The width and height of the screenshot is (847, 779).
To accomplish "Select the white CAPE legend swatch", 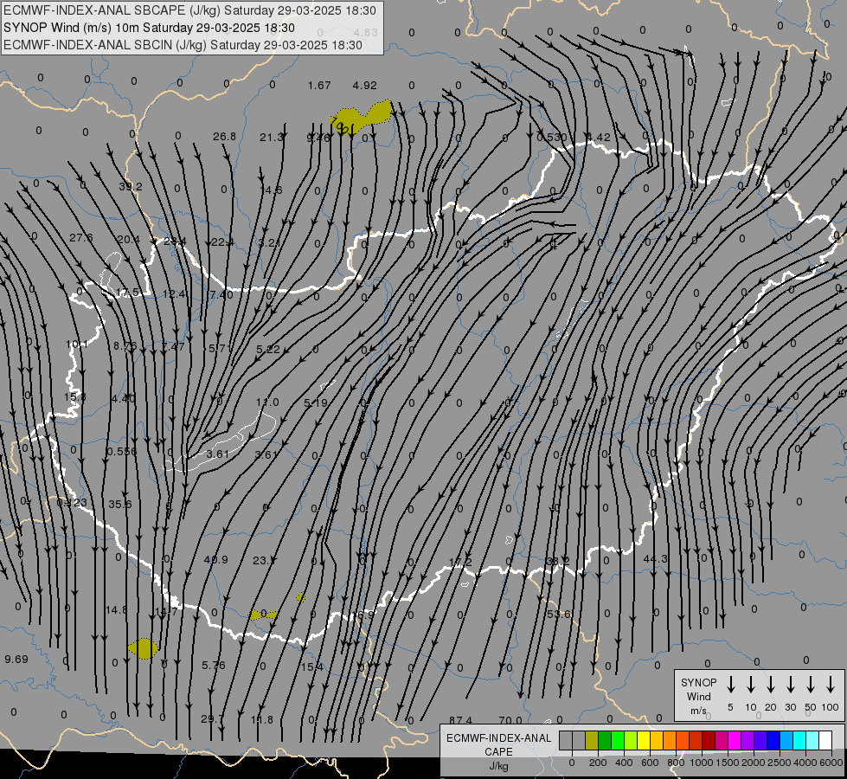I will coord(825,740).
